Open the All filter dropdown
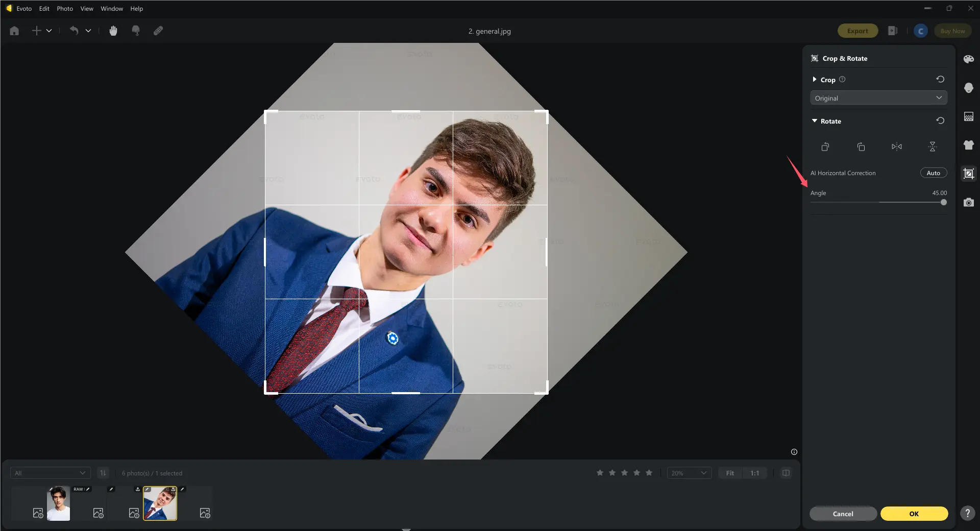The image size is (980, 531). 50,473
